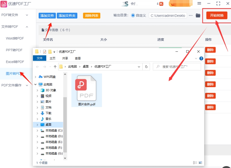Browse for output directory via the three-dots button
Viewport: 231px width, 168px height.
(x=191, y=16)
